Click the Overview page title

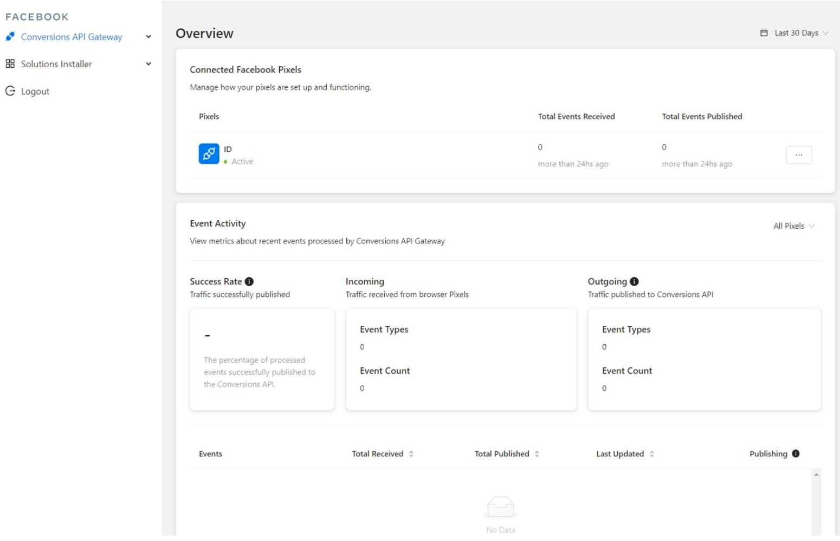pyautogui.click(x=204, y=34)
